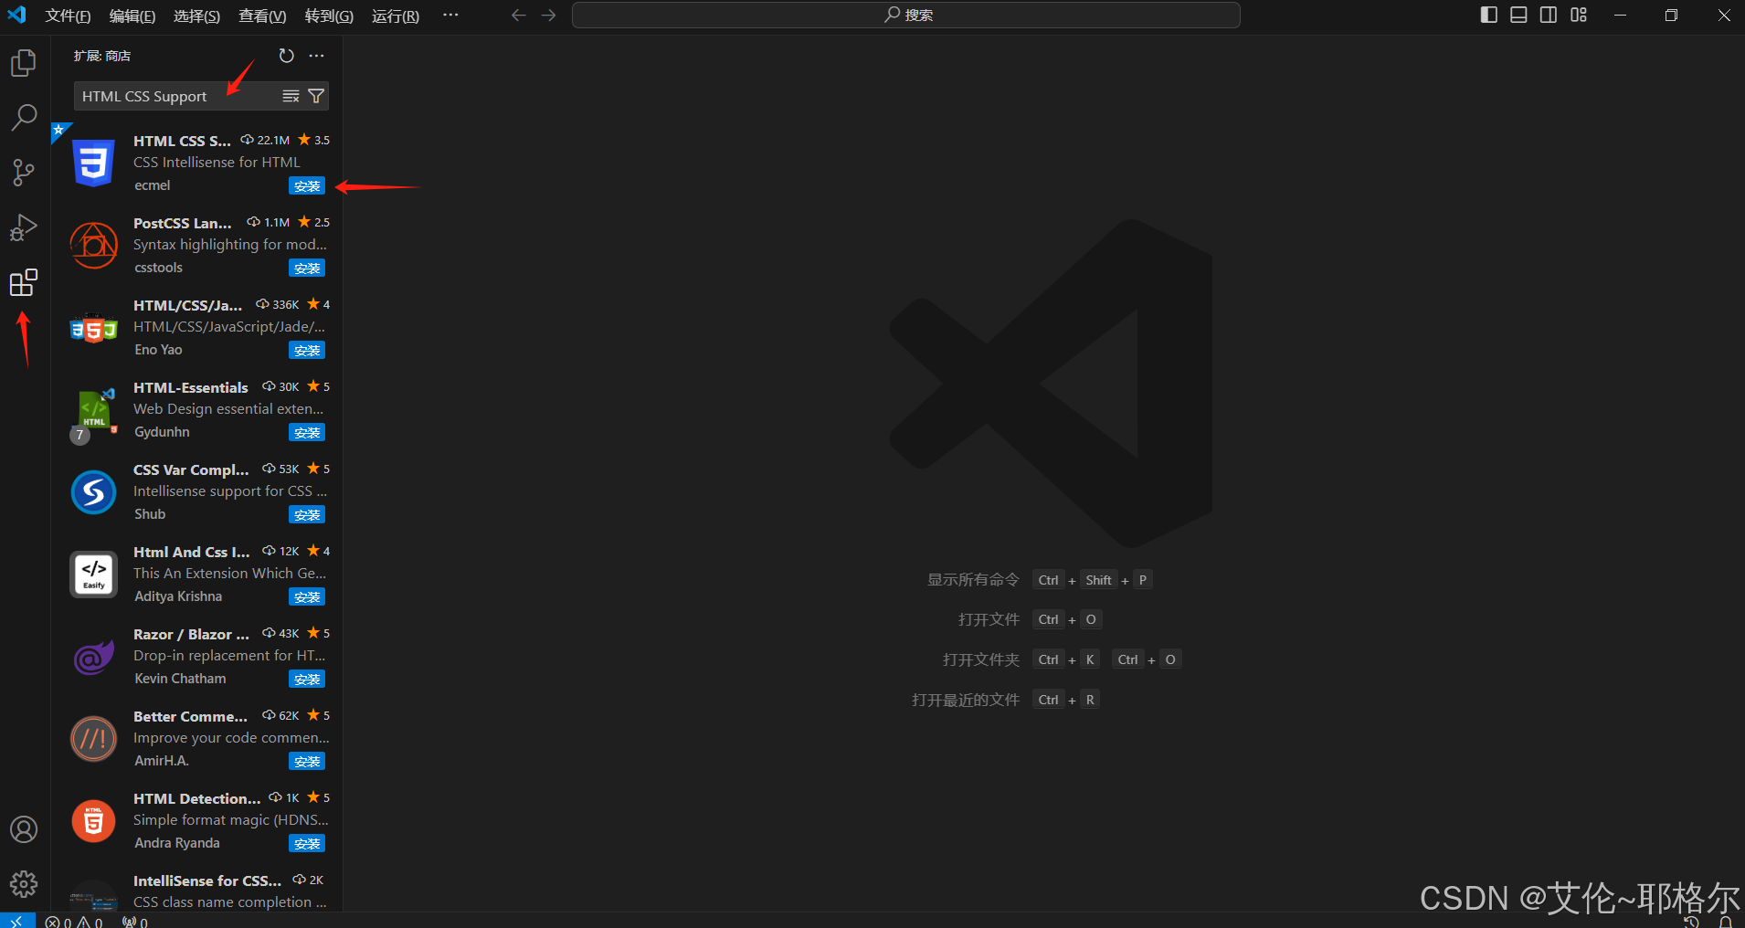
Task: Open the customize layout options
Action: [x=1579, y=15]
